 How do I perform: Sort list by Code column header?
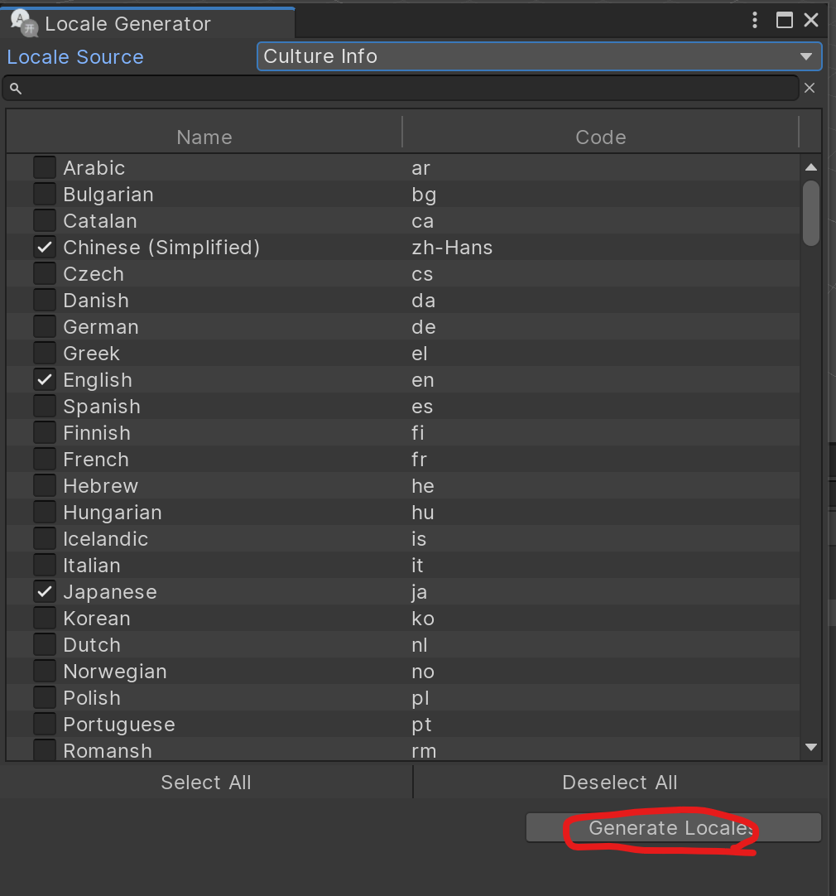601,137
